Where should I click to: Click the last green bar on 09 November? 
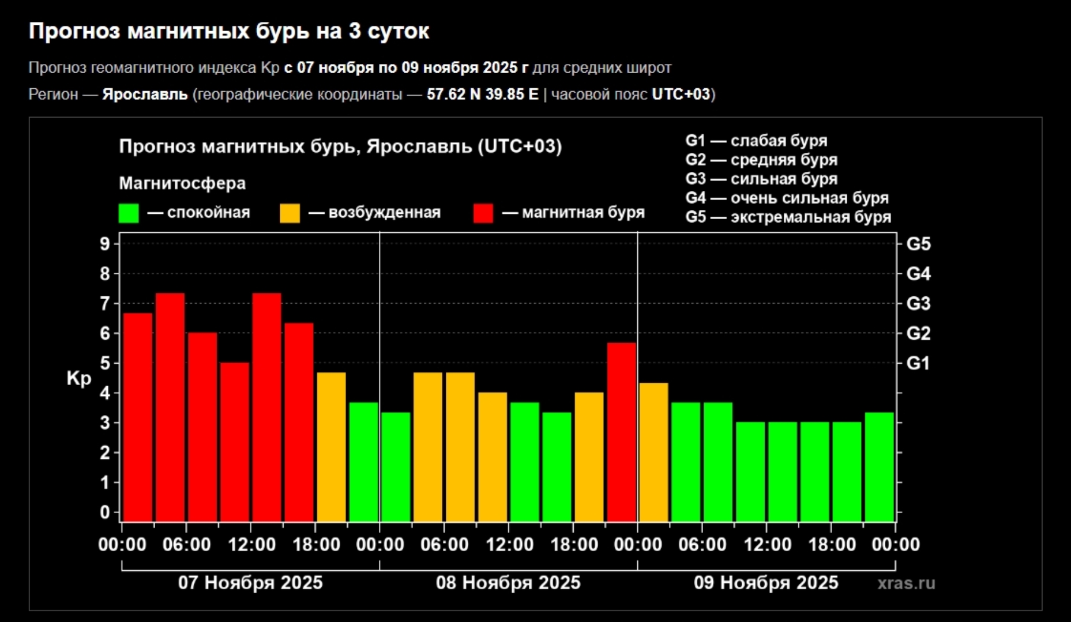click(x=879, y=466)
